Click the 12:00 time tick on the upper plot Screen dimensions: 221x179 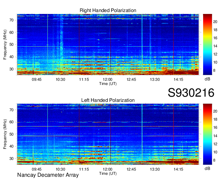108,79
